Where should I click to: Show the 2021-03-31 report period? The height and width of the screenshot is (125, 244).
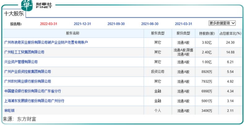click(x=183, y=24)
